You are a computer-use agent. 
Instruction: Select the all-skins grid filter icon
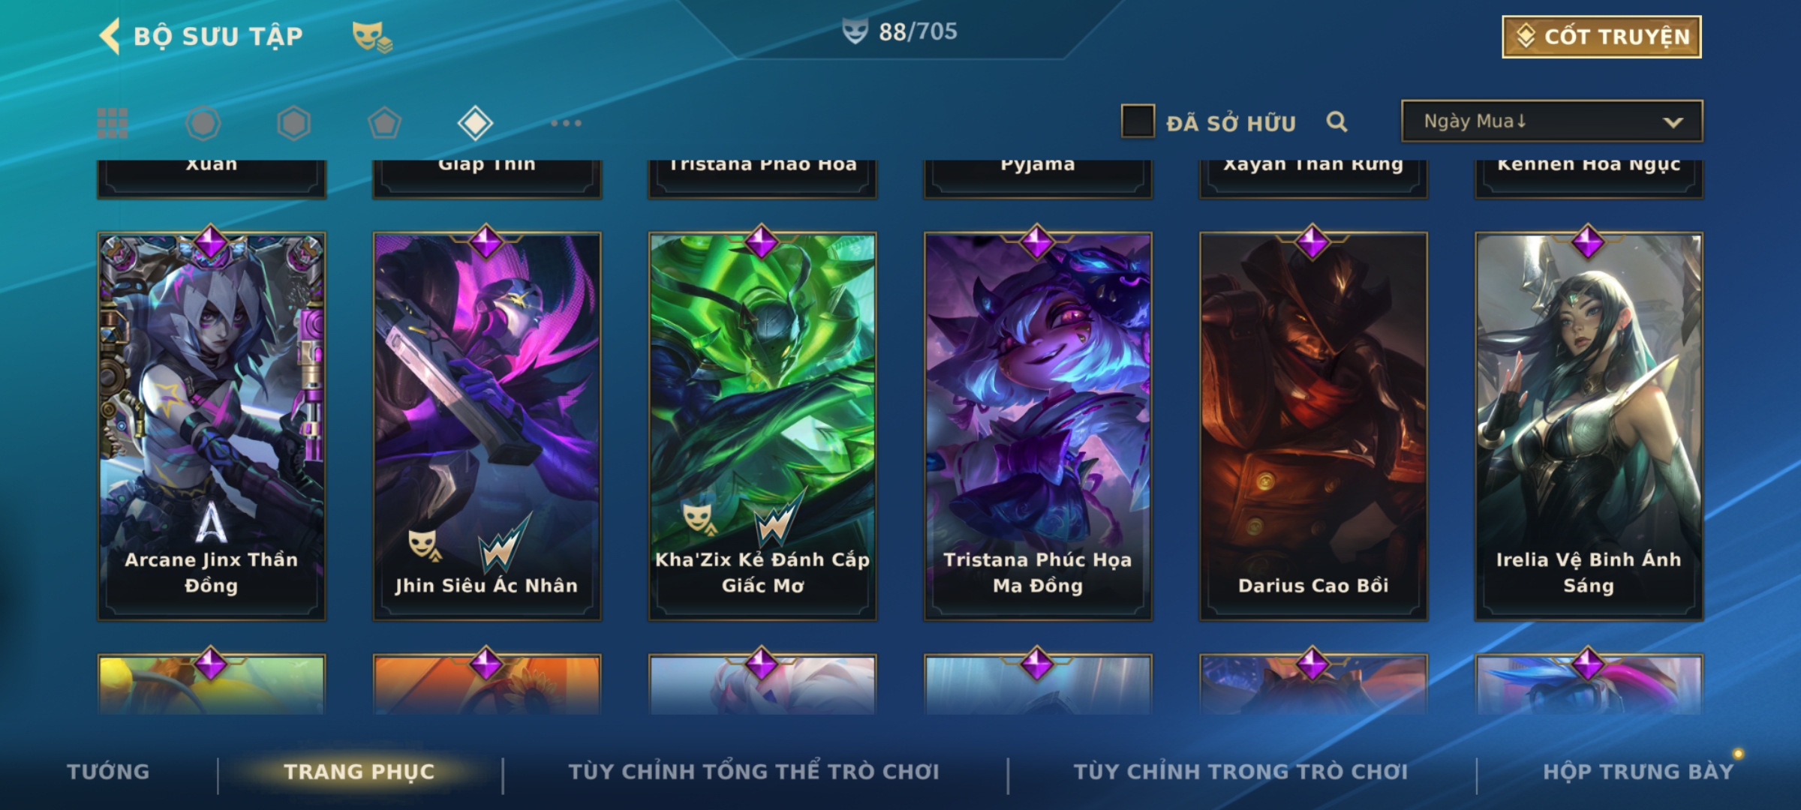pos(113,123)
